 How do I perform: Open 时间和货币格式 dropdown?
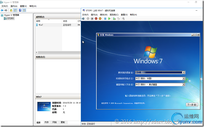[160, 78]
